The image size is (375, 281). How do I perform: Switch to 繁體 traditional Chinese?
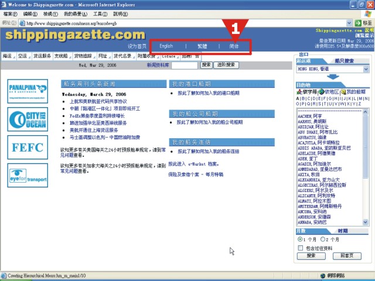(x=202, y=46)
